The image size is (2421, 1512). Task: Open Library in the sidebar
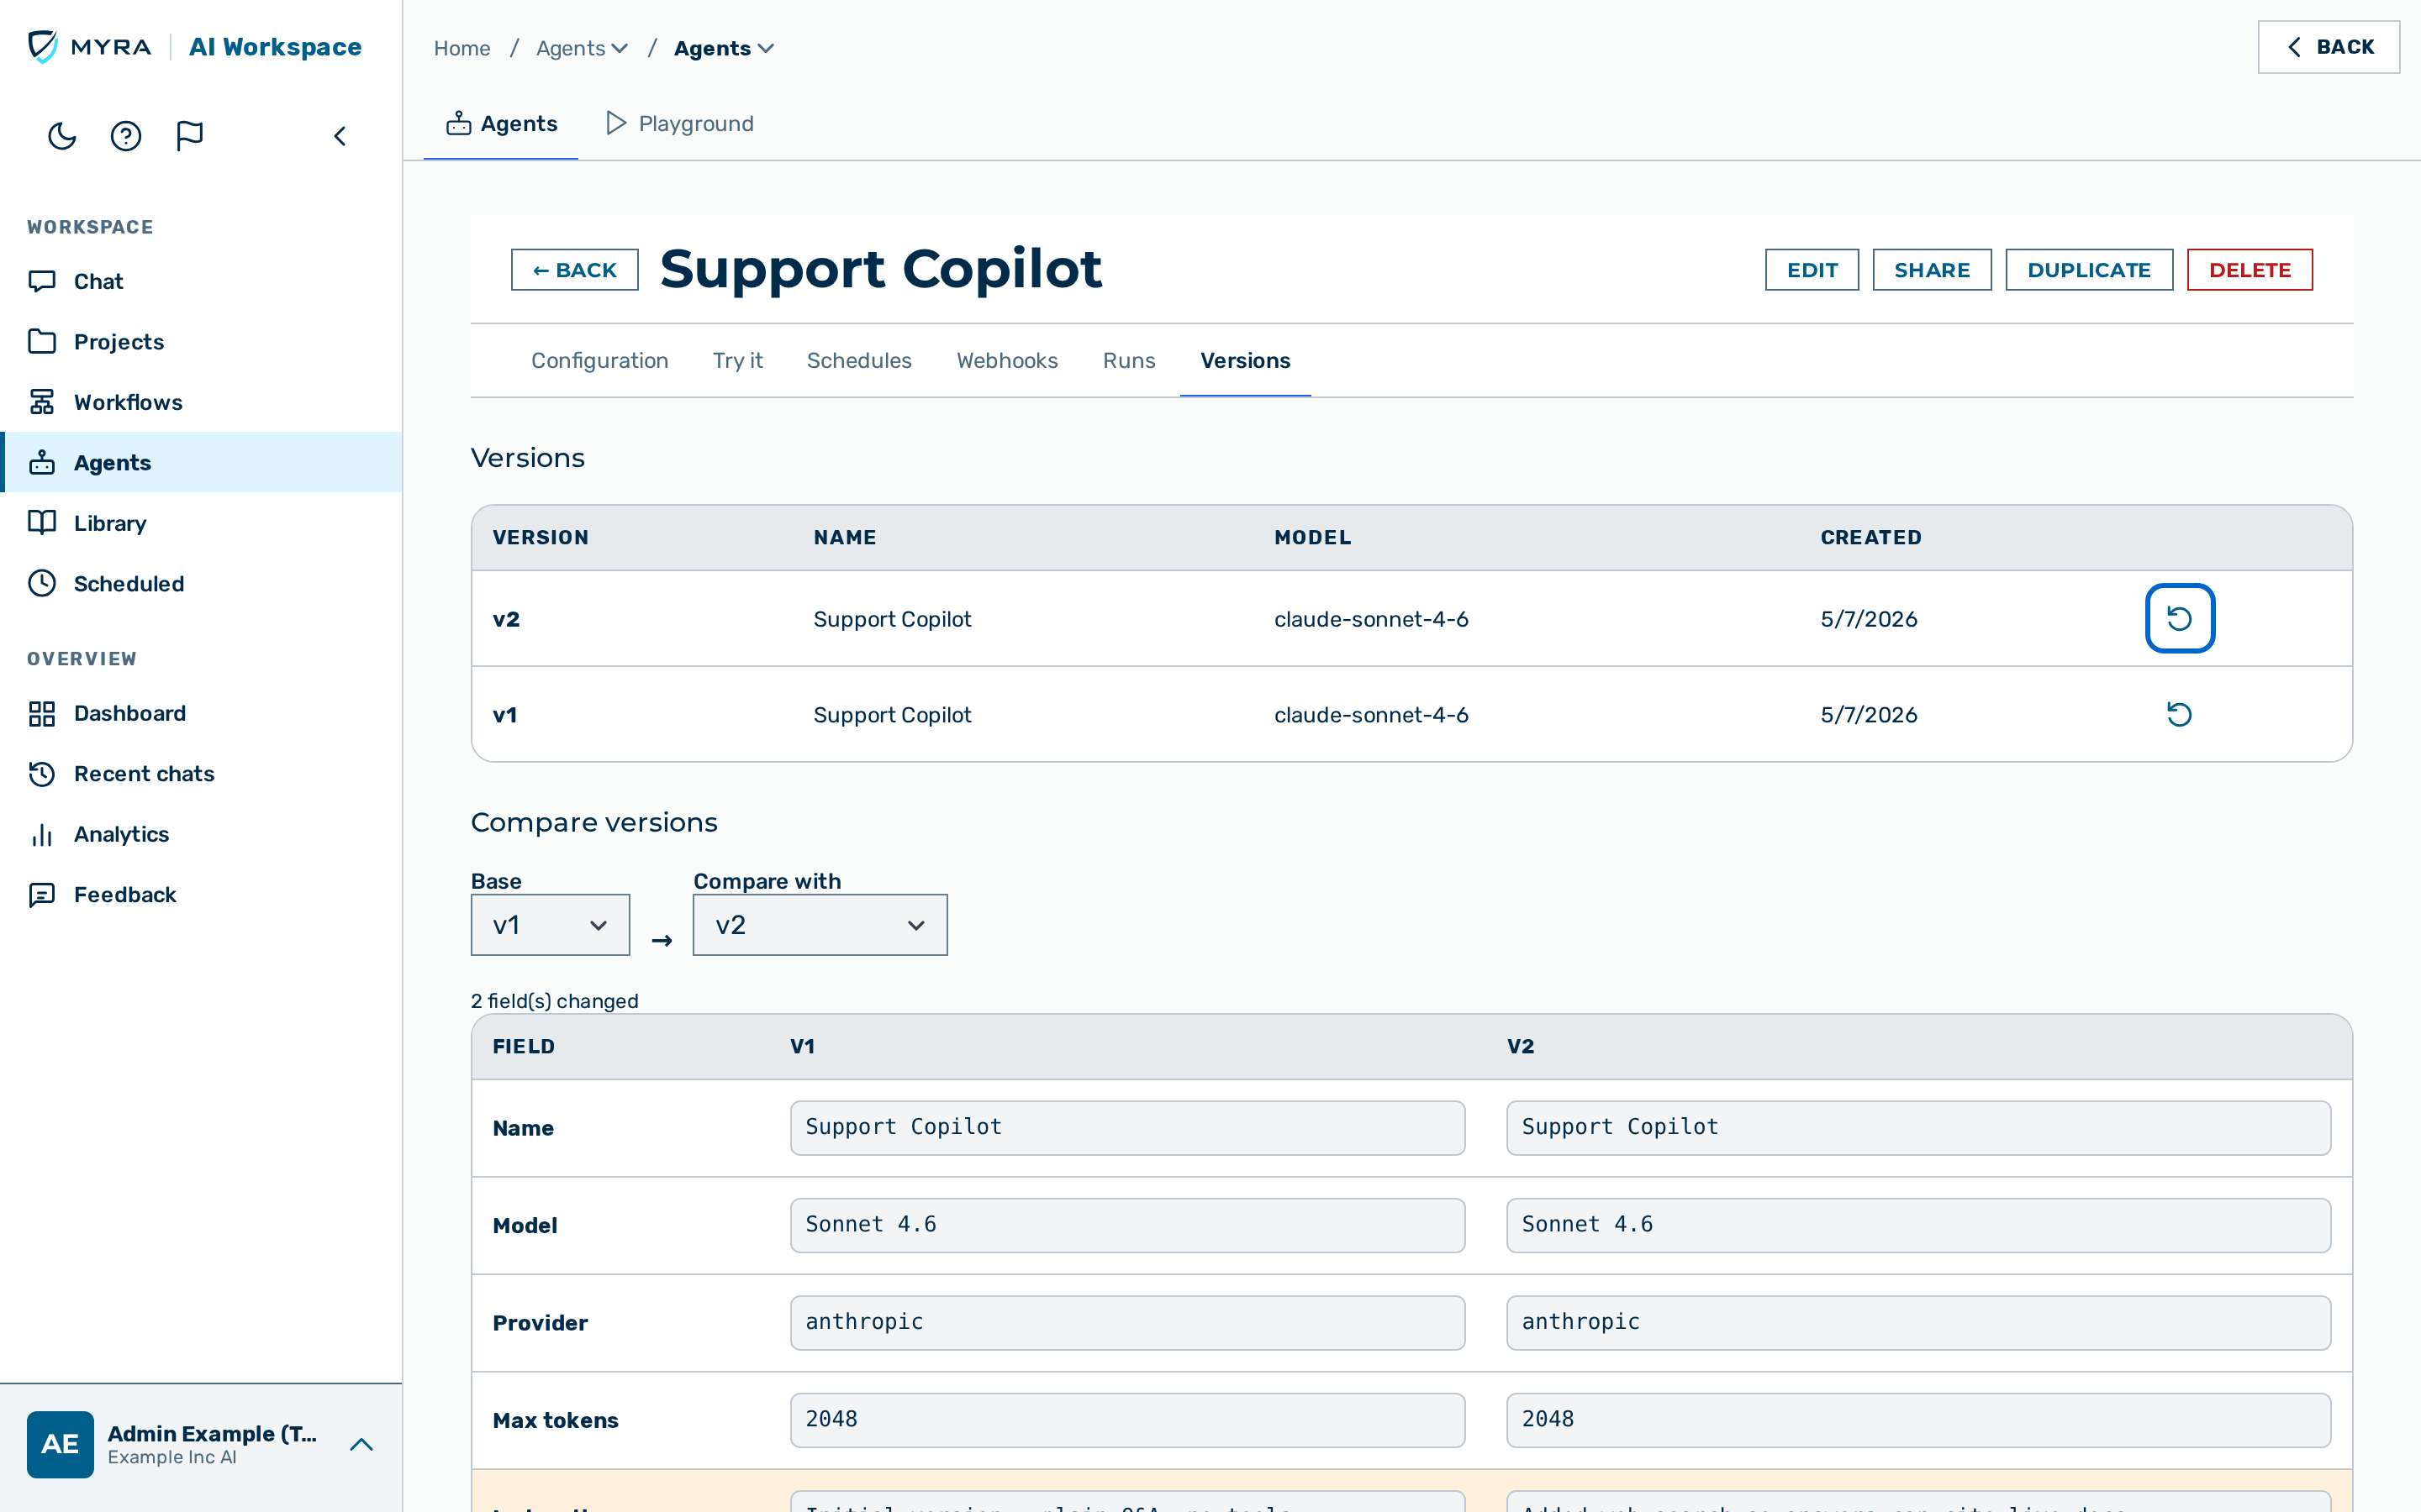pos(202,523)
